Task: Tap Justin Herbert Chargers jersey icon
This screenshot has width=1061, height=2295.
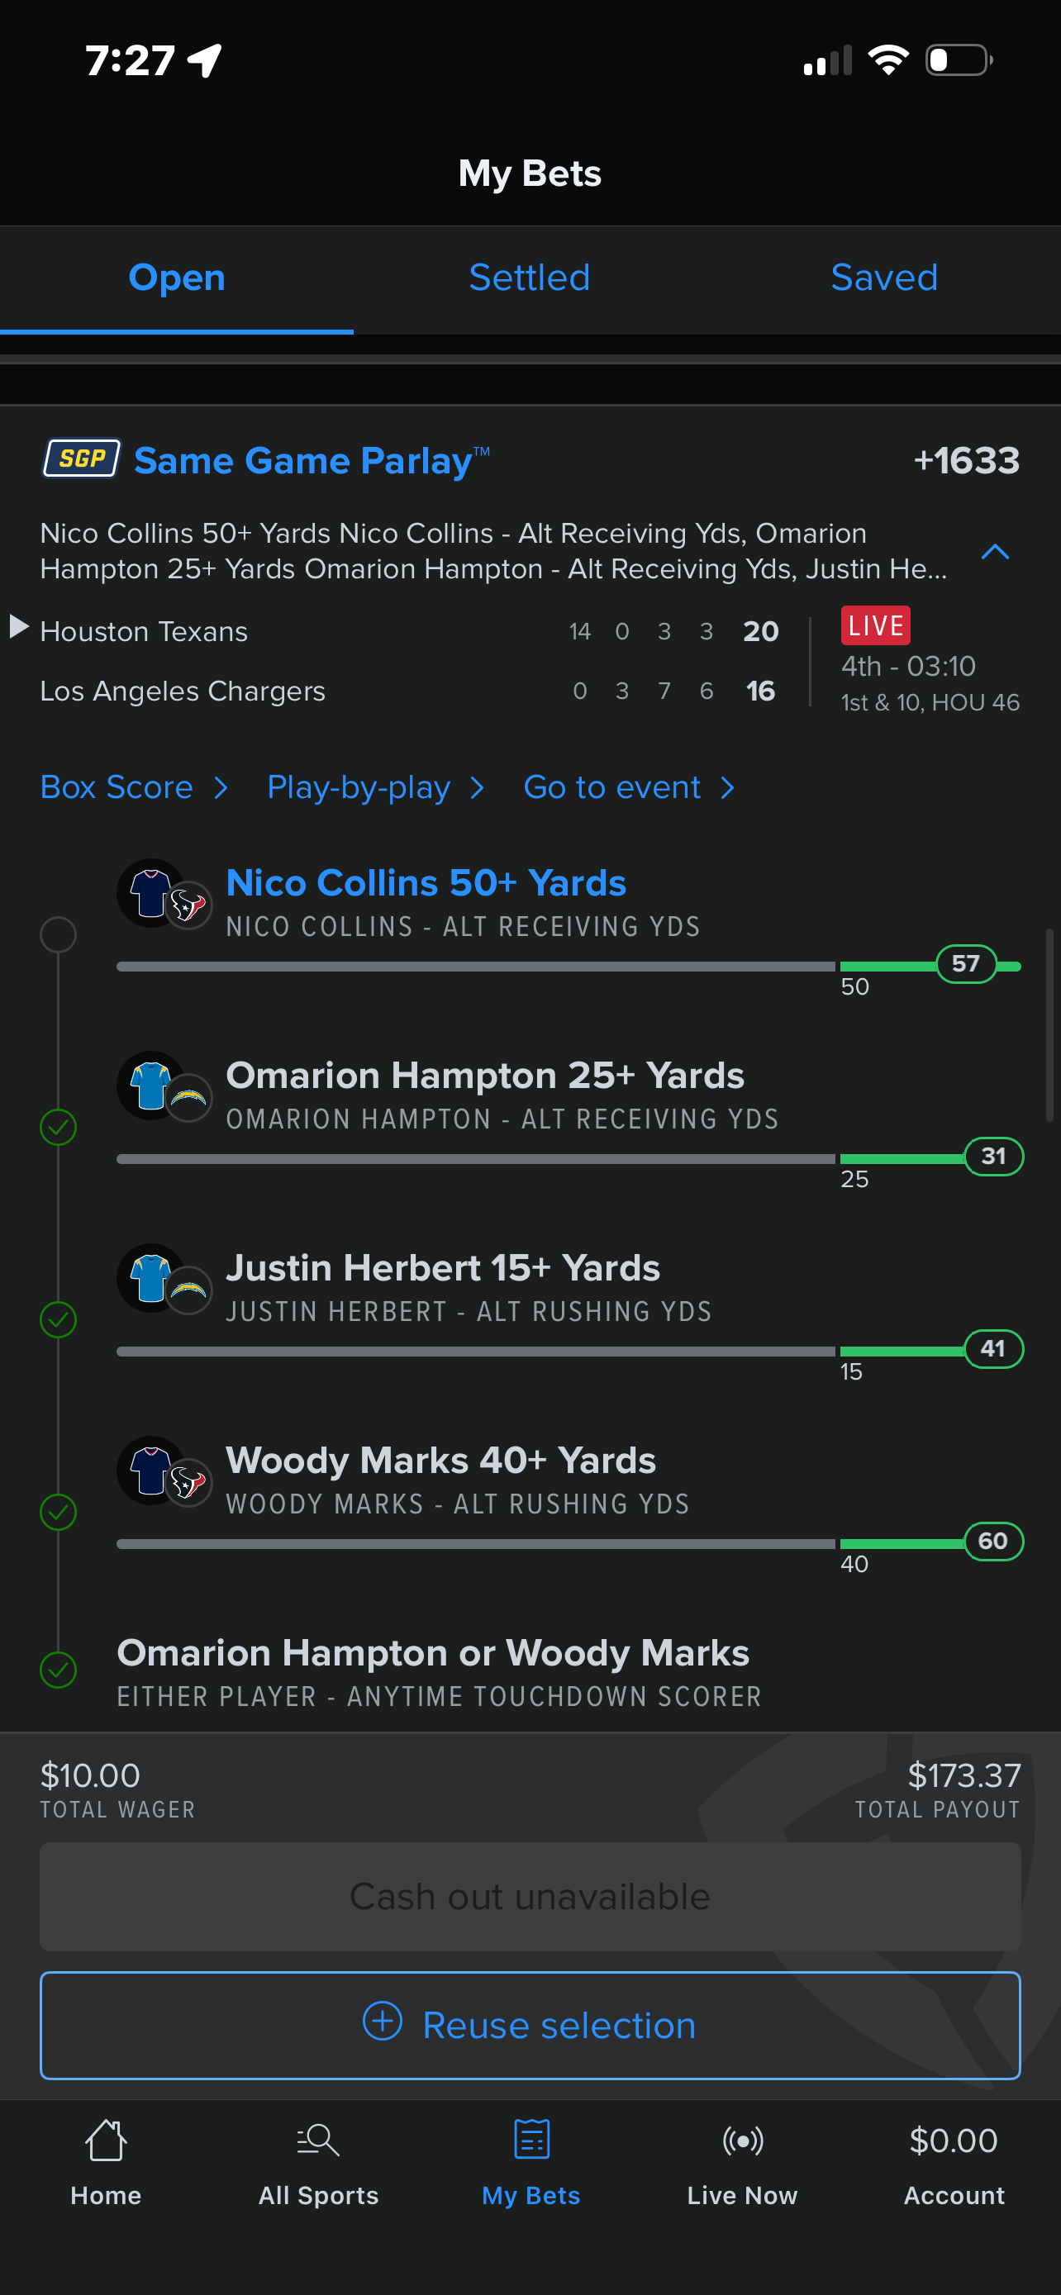Action: (151, 1277)
